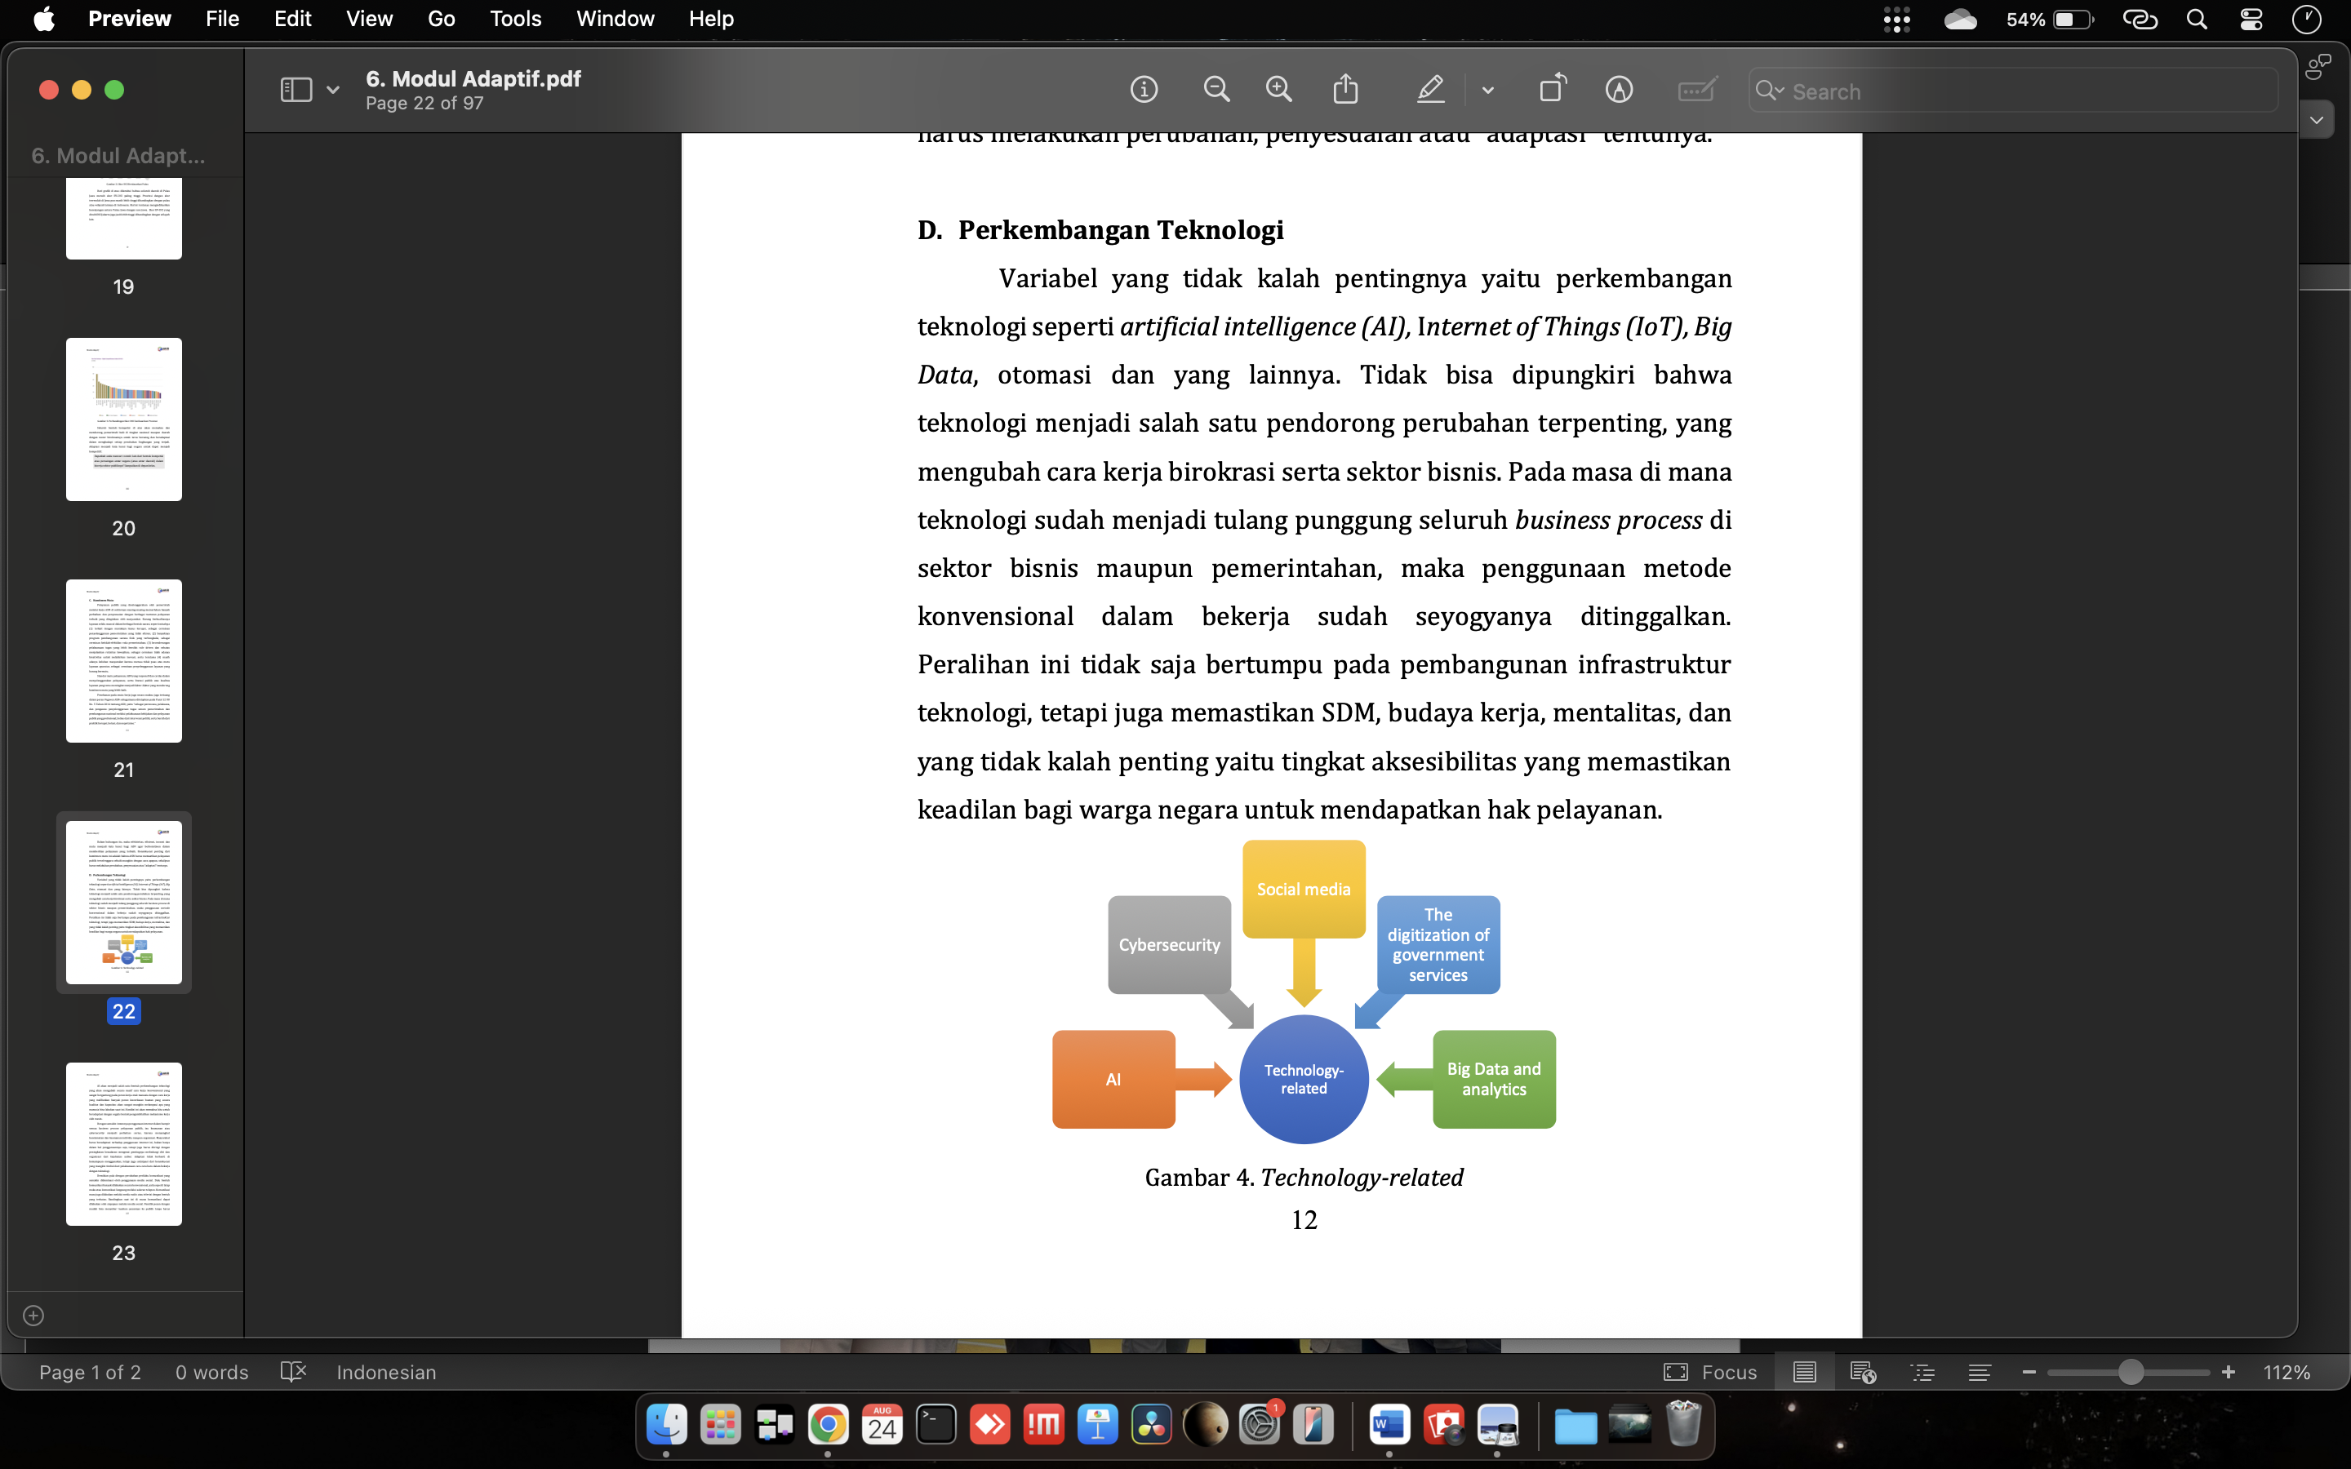Image resolution: width=2351 pixels, height=1469 pixels.
Task: Toggle Focus mode in status bar
Action: click(x=1710, y=1372)
